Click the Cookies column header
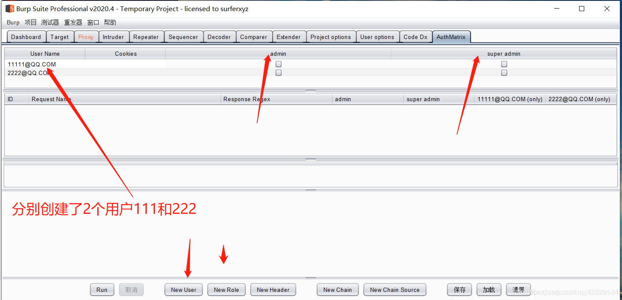Image resolution: width=622 pixels, height=300 pixels. point(126,54)
